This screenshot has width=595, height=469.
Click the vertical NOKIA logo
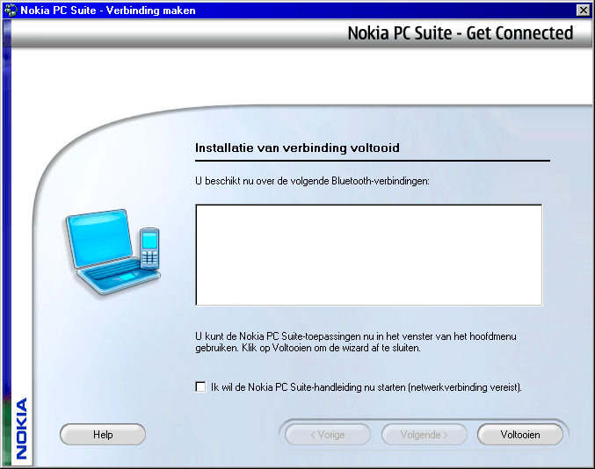pos(21,429)
